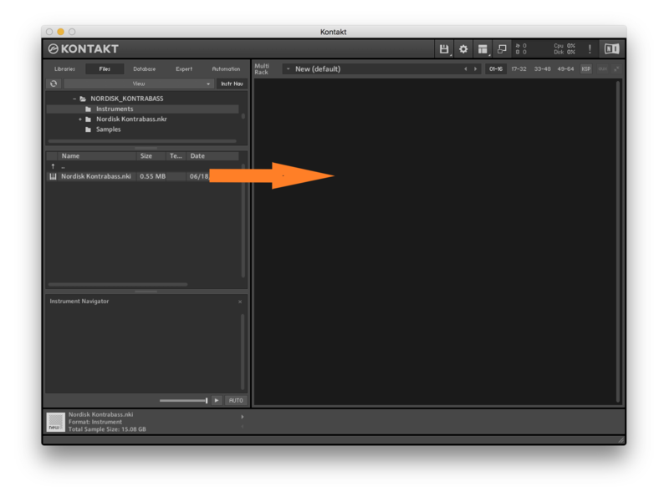
Task: Sort files by Size column header
Action: [151, 156]
